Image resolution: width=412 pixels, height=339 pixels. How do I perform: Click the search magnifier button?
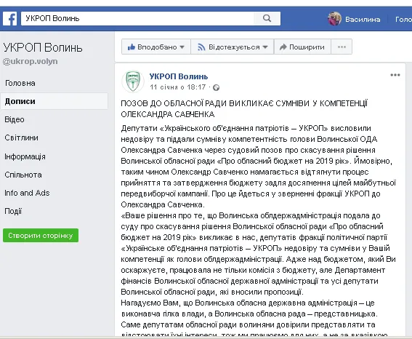[x=267, y=18]
